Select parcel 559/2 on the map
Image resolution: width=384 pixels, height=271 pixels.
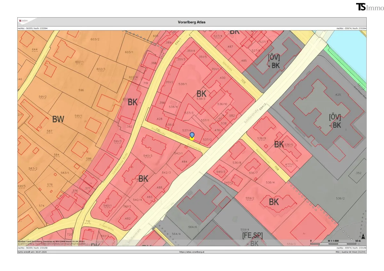(250, 198)
